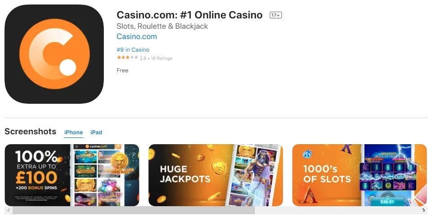Click the orange star rating icons
432x221 pixels.
tap(127, 57)
